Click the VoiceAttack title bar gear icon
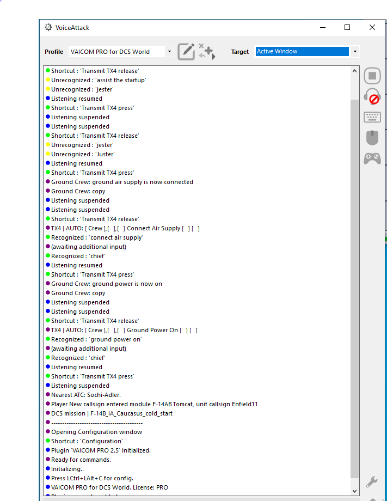Viewport: 387px width, 501px height. coord(48,27)
